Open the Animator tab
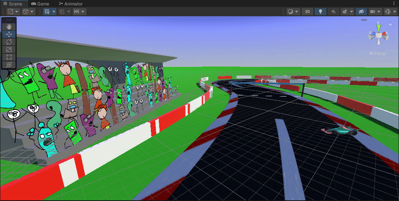The height and width of the screenshot is (201, 399). click(71, 4)
